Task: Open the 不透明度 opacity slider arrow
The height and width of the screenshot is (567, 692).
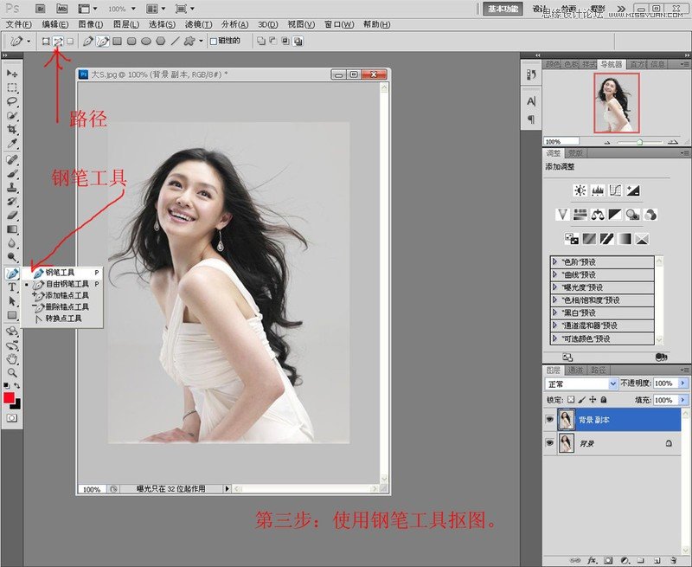Action: (683, 383)
